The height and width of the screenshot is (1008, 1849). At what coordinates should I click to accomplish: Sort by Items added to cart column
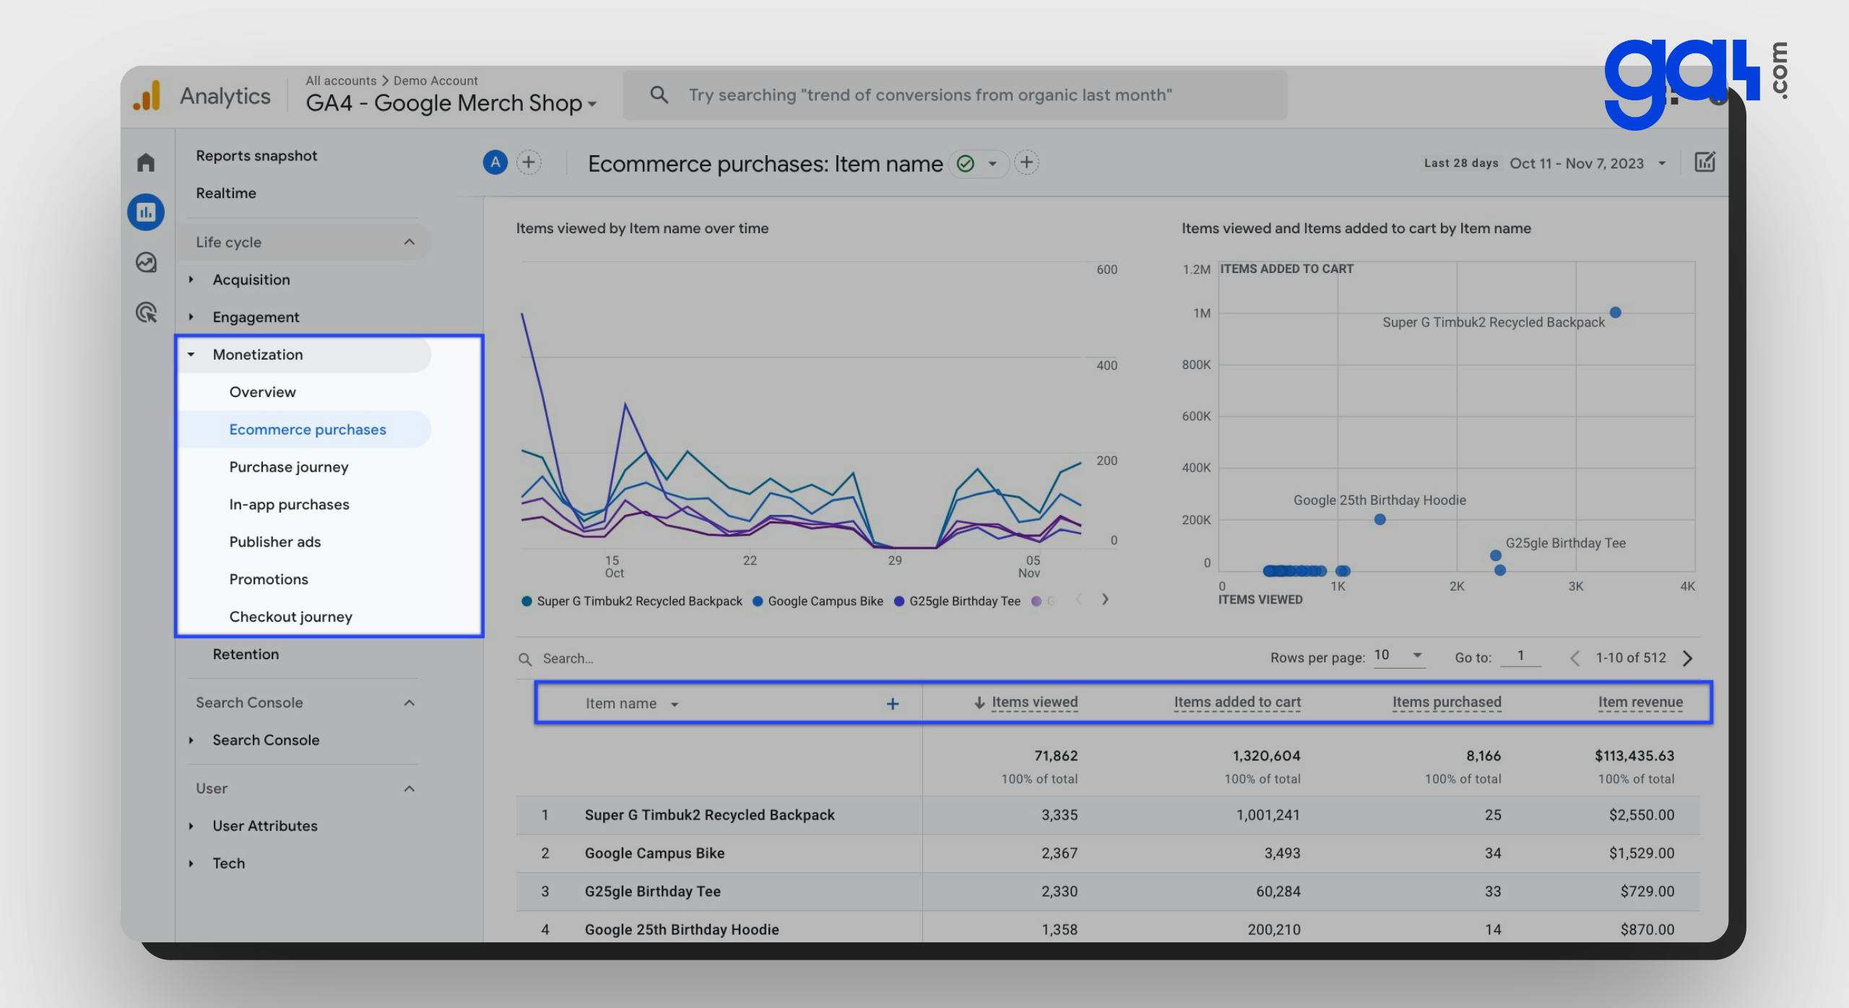(1237, 703)
